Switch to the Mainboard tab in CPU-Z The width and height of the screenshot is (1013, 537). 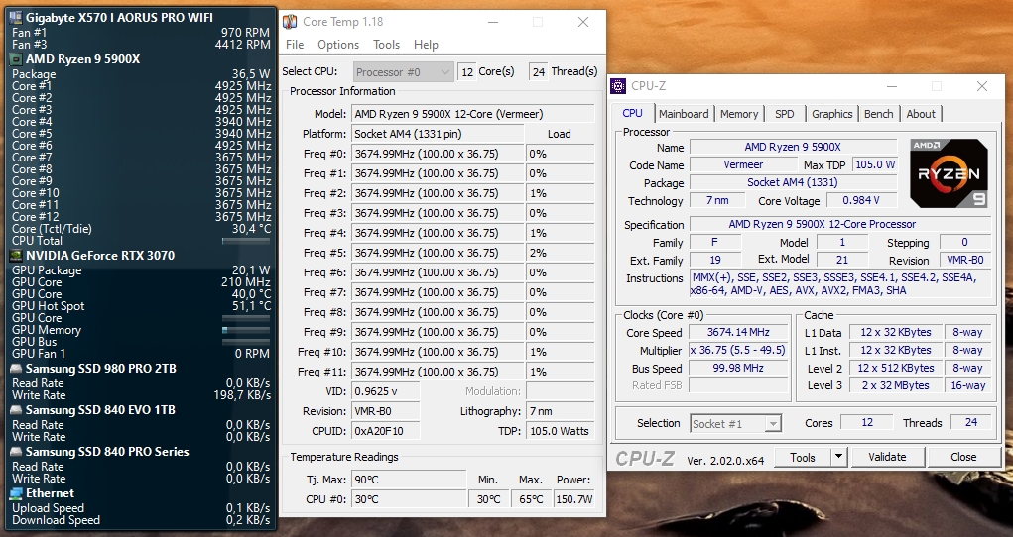(x=684, y=114)
